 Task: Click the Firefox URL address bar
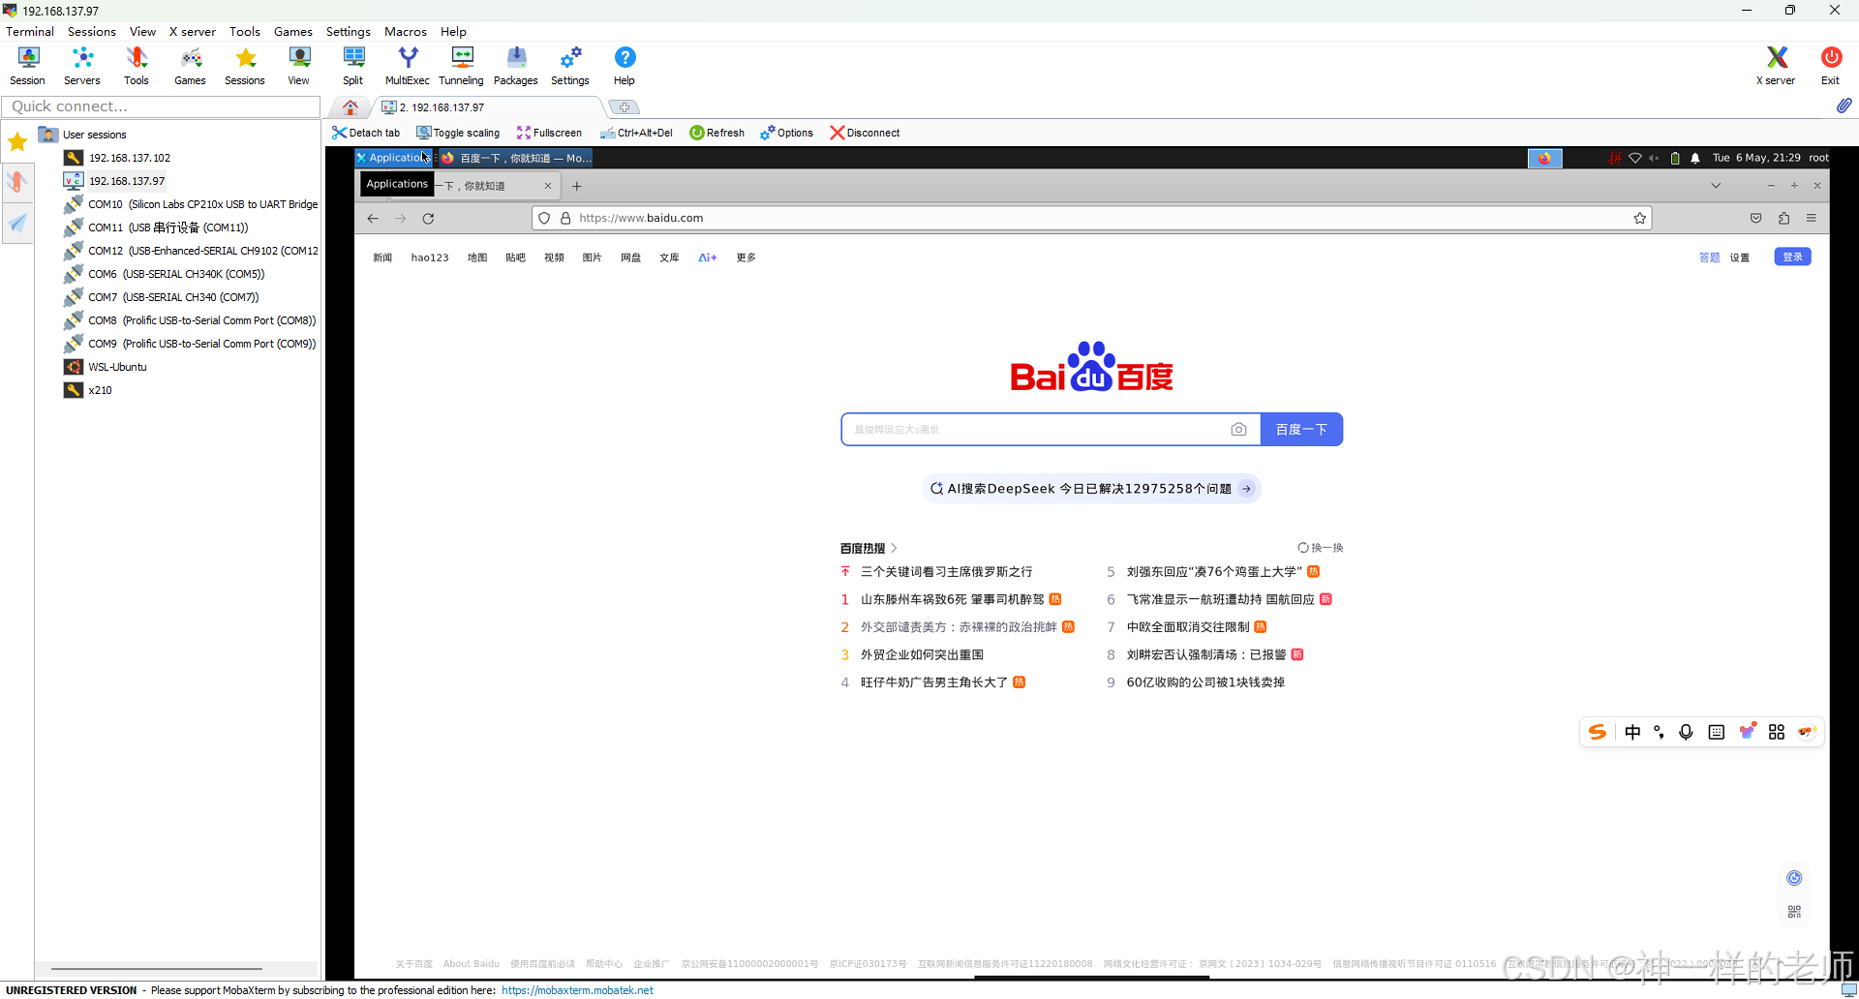pyautogui.click(x=1091, y=219)
